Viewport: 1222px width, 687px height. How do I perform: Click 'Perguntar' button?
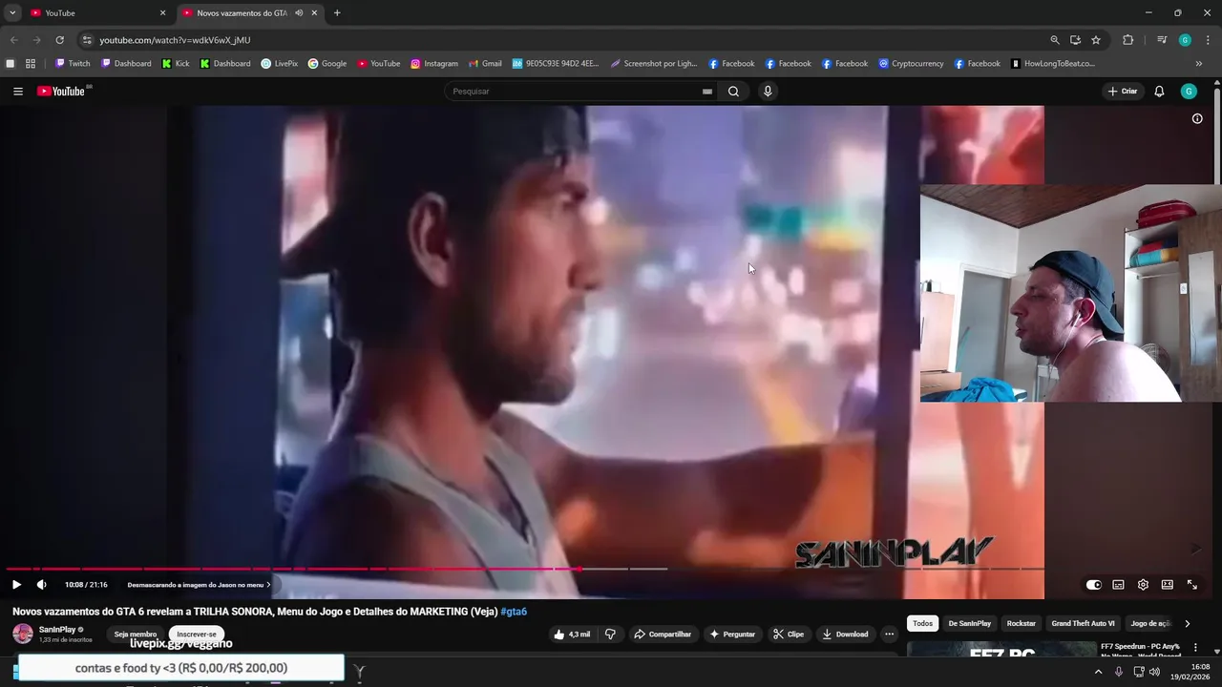click(x=732, y=635)
